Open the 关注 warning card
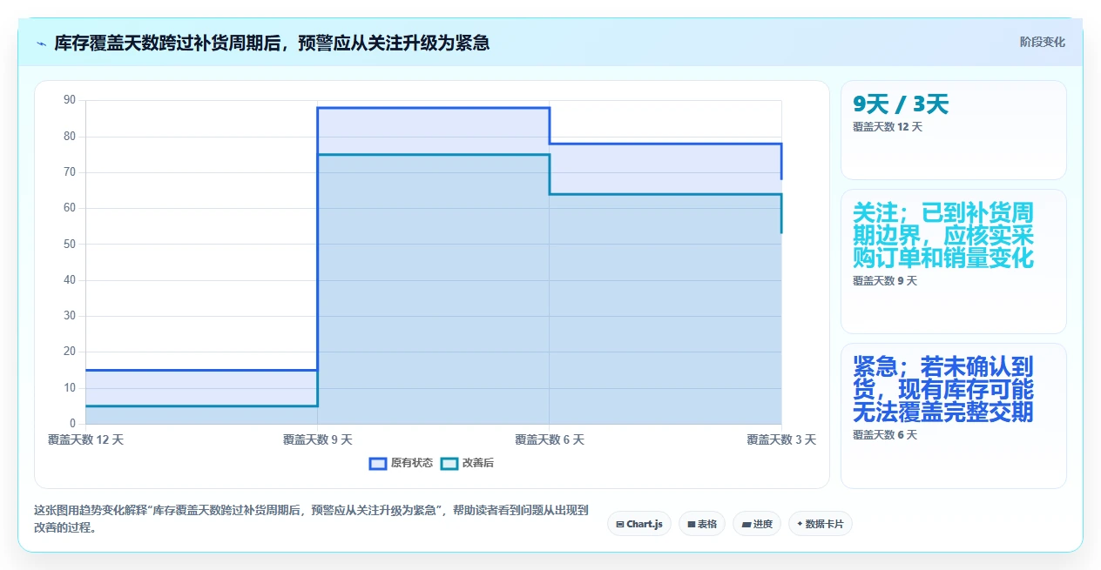This screenshot has height=570, width=1101. pyautogui.click(x=953, y=261)
